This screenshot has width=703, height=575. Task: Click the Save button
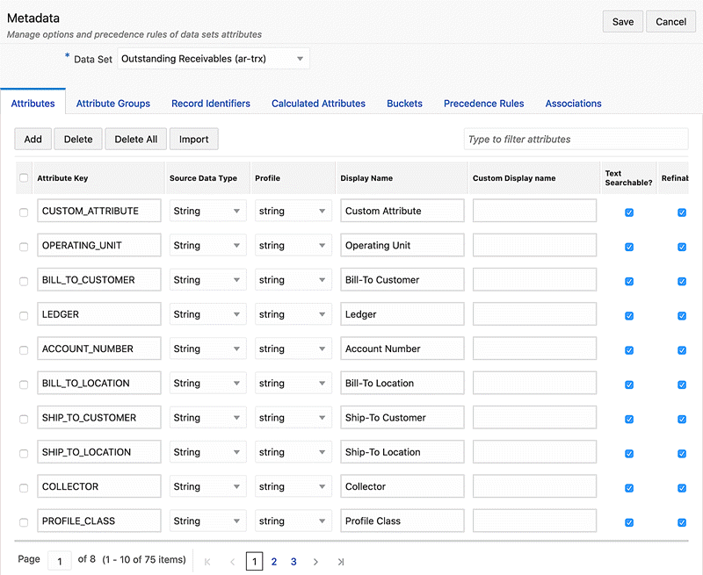pyautogui.click(x=623, y=22)
